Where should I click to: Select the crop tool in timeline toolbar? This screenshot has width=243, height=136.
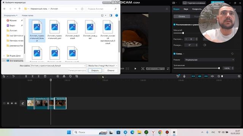77,76
